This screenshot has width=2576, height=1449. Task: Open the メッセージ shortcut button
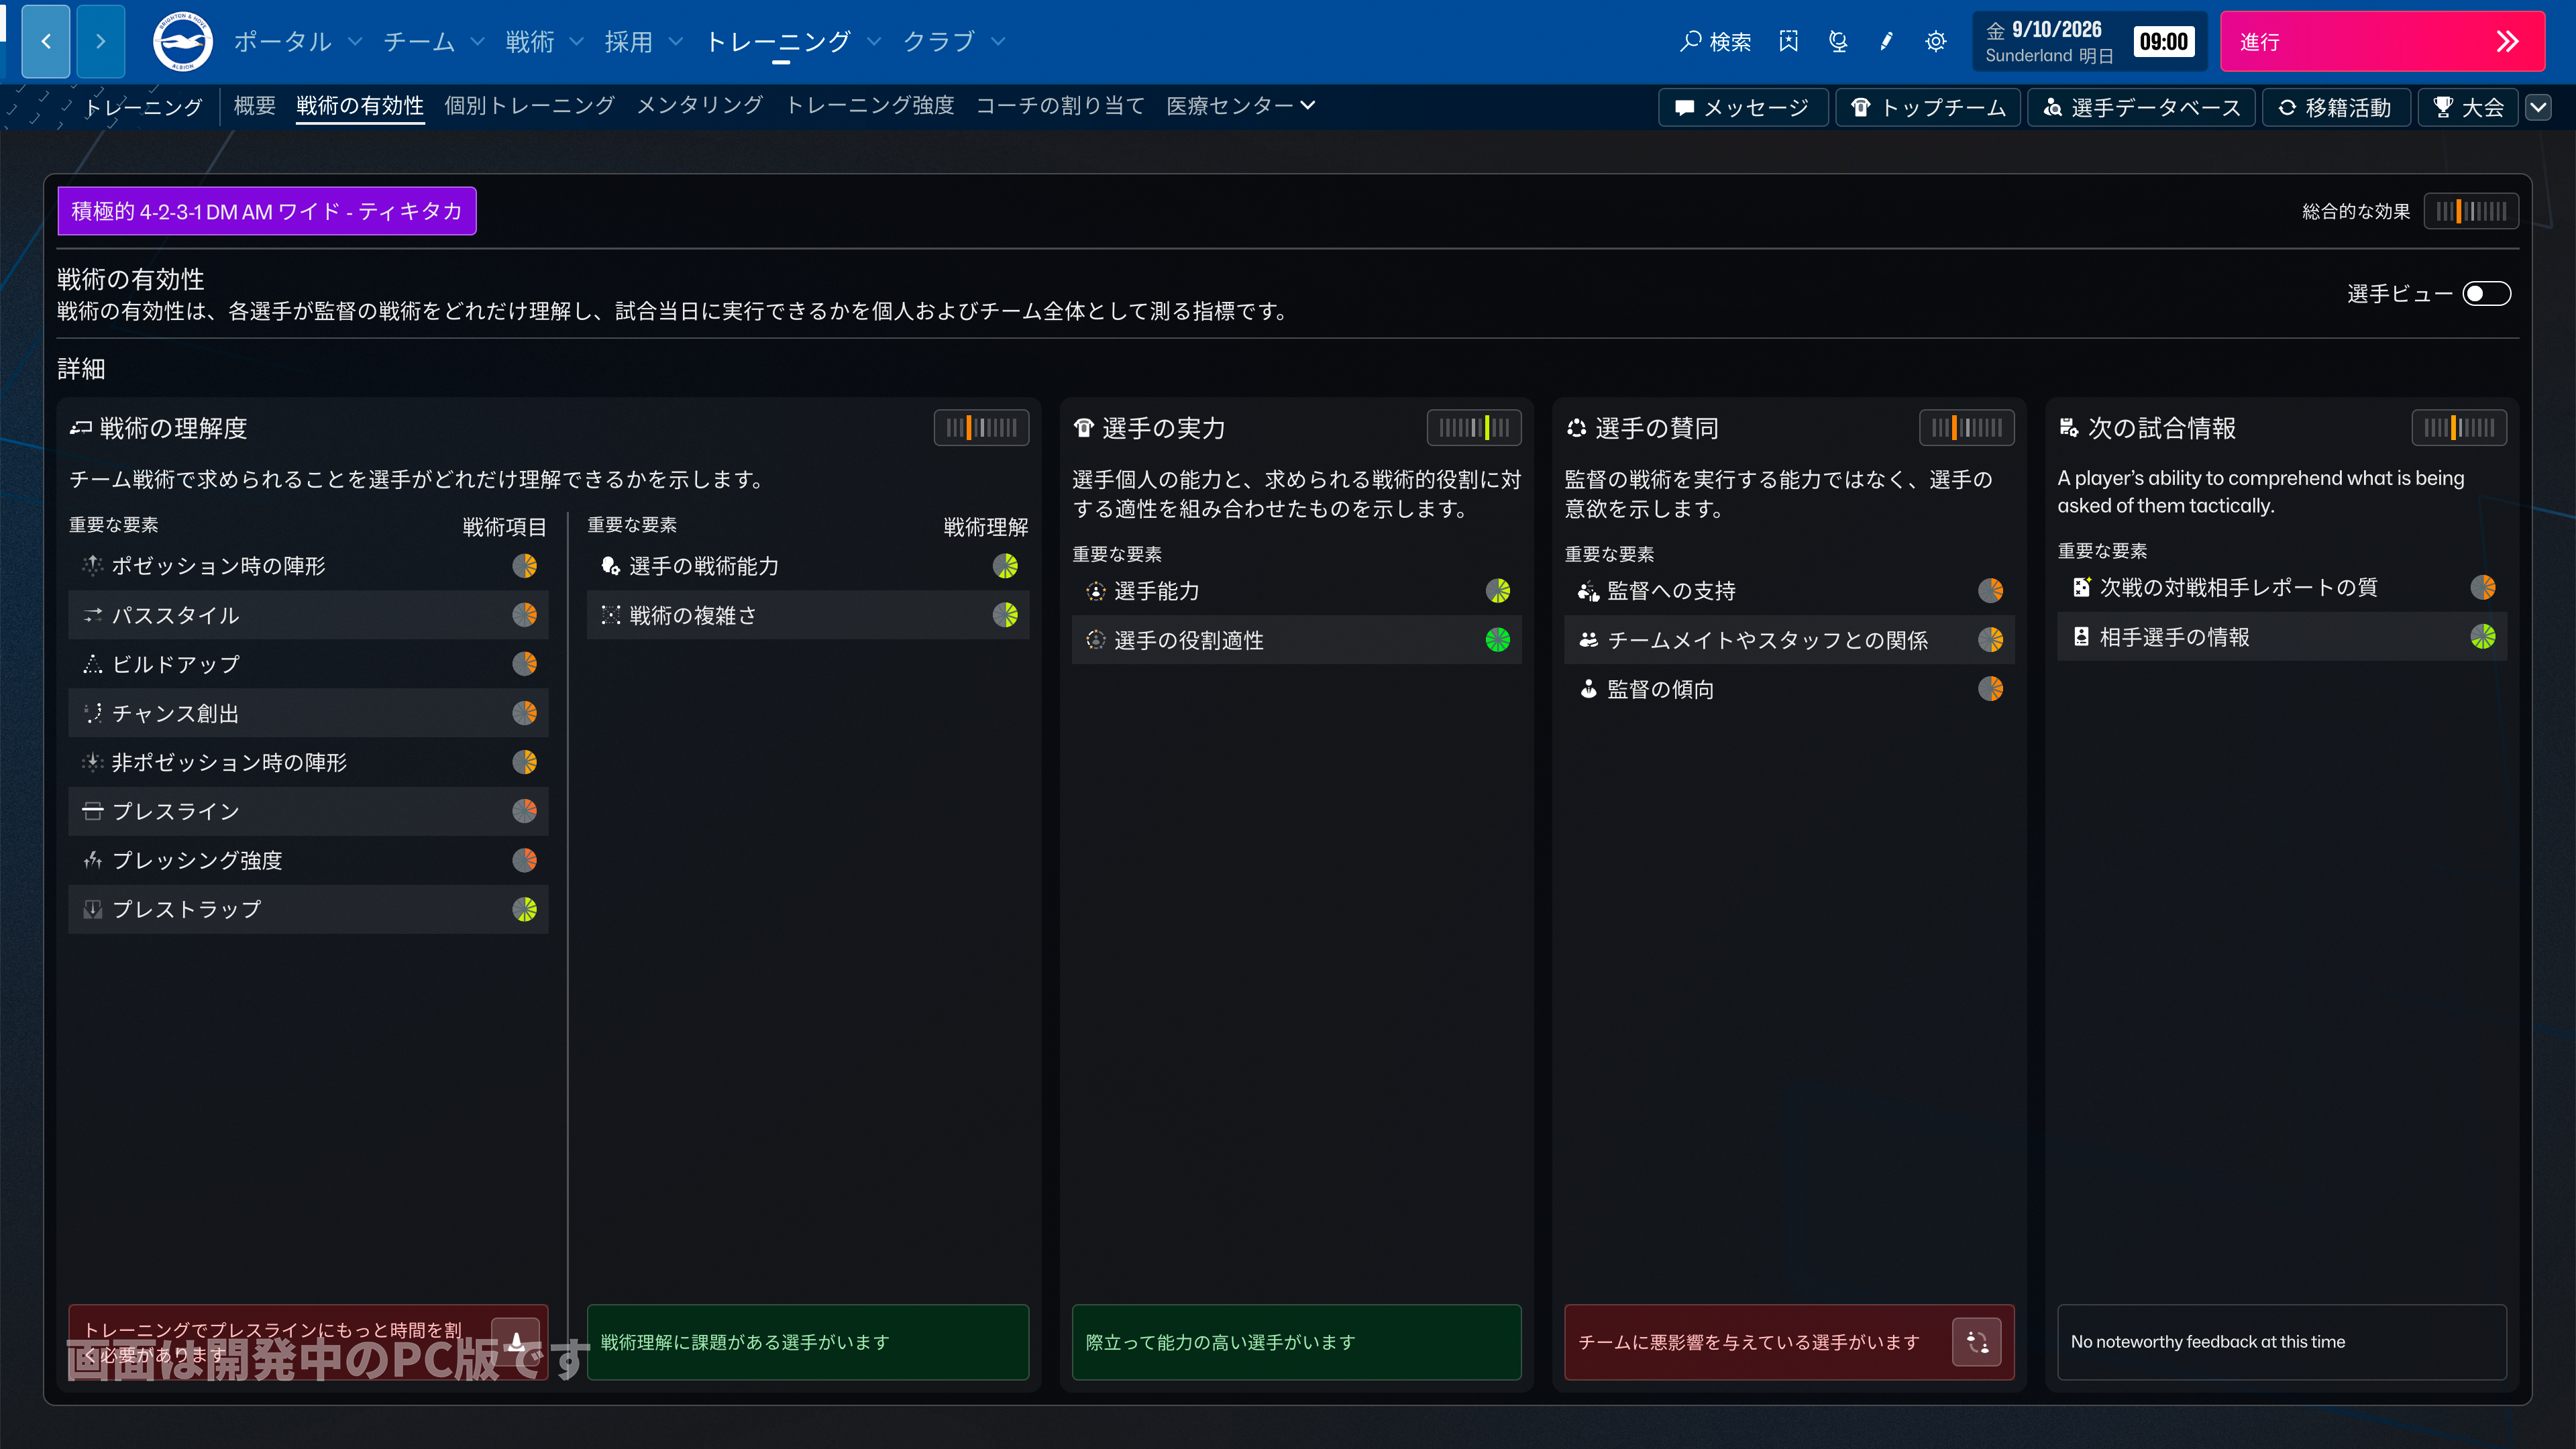click(1743, 107)
